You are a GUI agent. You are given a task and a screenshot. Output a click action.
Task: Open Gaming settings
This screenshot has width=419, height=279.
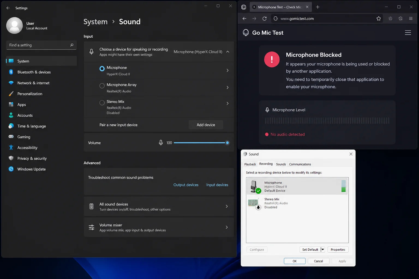pyautogui.click(x=41, y=137)
